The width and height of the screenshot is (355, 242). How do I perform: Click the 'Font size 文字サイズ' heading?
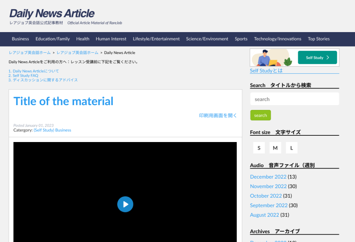[275, 132]
